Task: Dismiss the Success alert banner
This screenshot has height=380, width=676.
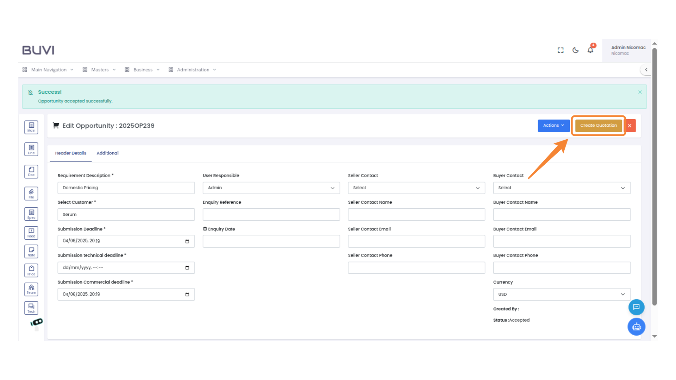Action: point(640,92)
